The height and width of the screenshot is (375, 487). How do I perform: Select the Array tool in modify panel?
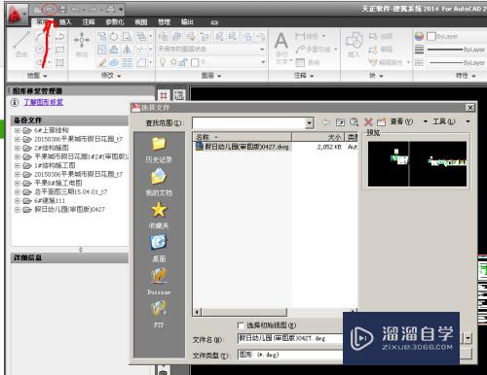click(x=127, y=62)
